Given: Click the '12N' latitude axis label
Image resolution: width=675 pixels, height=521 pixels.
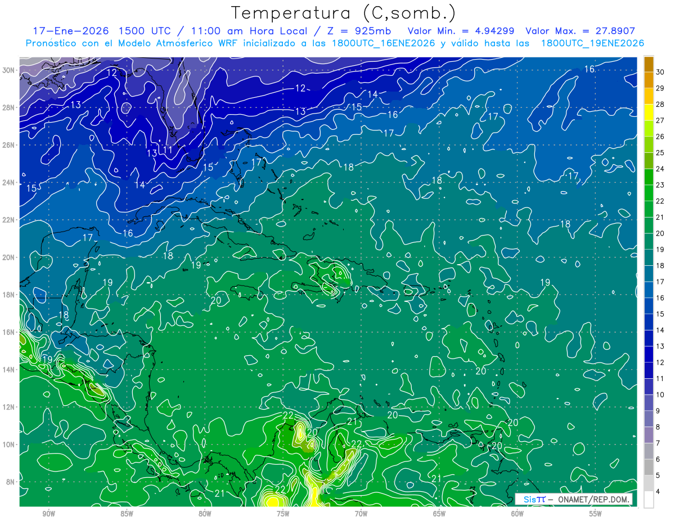Looking at the screenshot, I should (8, 407).
